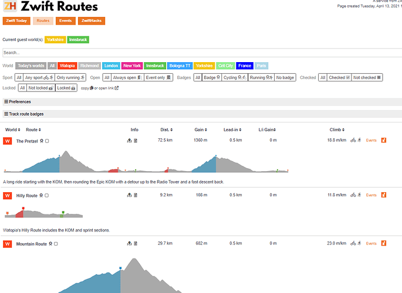Filter by Cycling badges
The width and height of the screenshot is (402, 293).
235,77
